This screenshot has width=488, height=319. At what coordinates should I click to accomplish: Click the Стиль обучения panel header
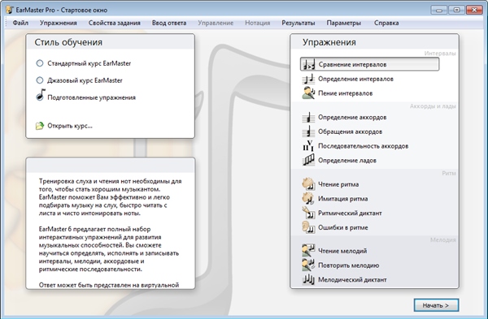tap(110, 42)
